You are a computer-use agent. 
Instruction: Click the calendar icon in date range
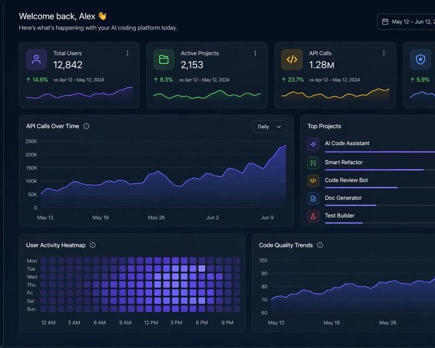click(385, 22)
